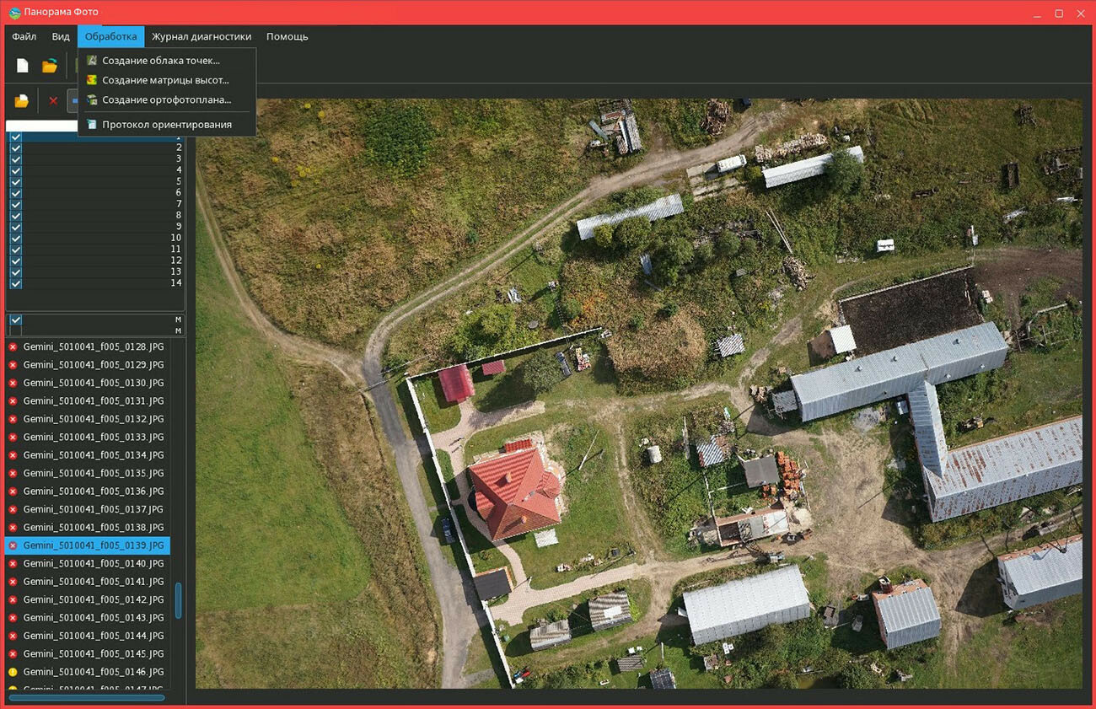
Task: Toggle the checkbox for row 9
Action: (15, 226)
